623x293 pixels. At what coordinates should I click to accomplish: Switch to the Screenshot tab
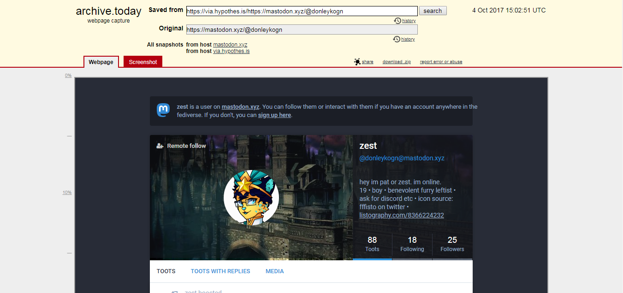pyautogui.click(x=143, y=62)
